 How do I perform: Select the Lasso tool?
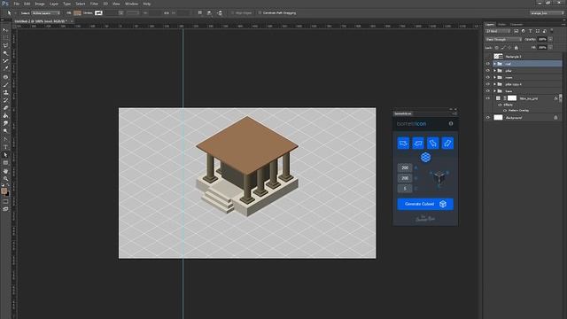click(5, 45)
